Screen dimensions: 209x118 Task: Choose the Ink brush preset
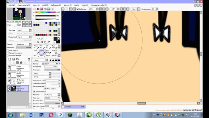pyautogui.click(x=49, y=47)
